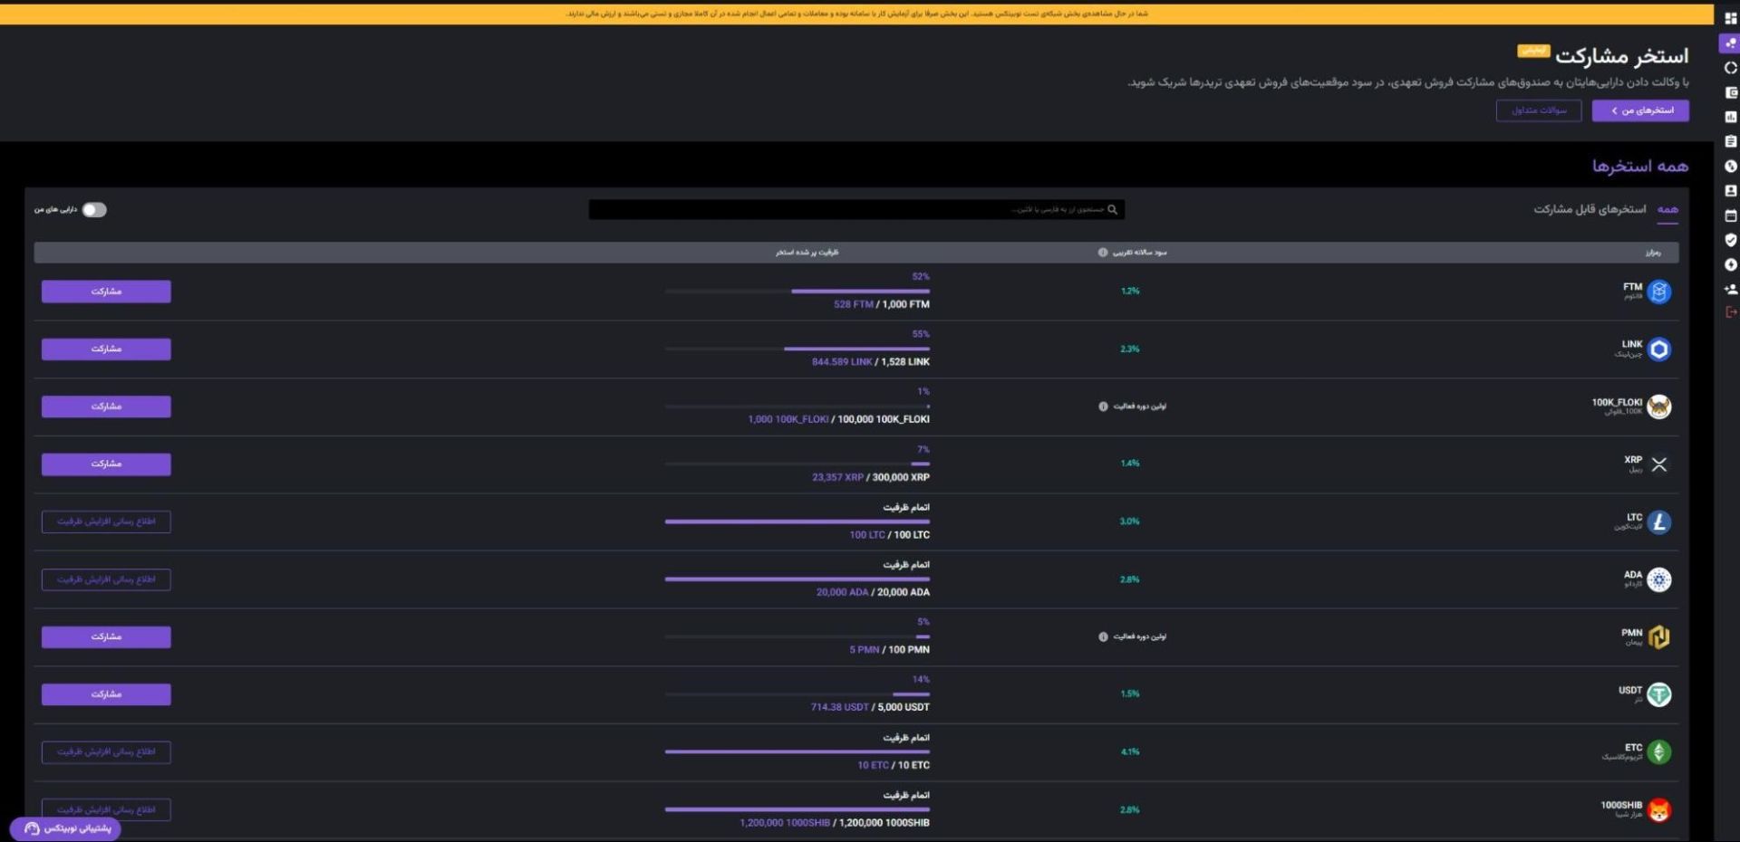Viewport: 1740px width, 842px height.
Task: Open 'استخرهای من' button with chevron
Action: click(x=1639, y=110)
